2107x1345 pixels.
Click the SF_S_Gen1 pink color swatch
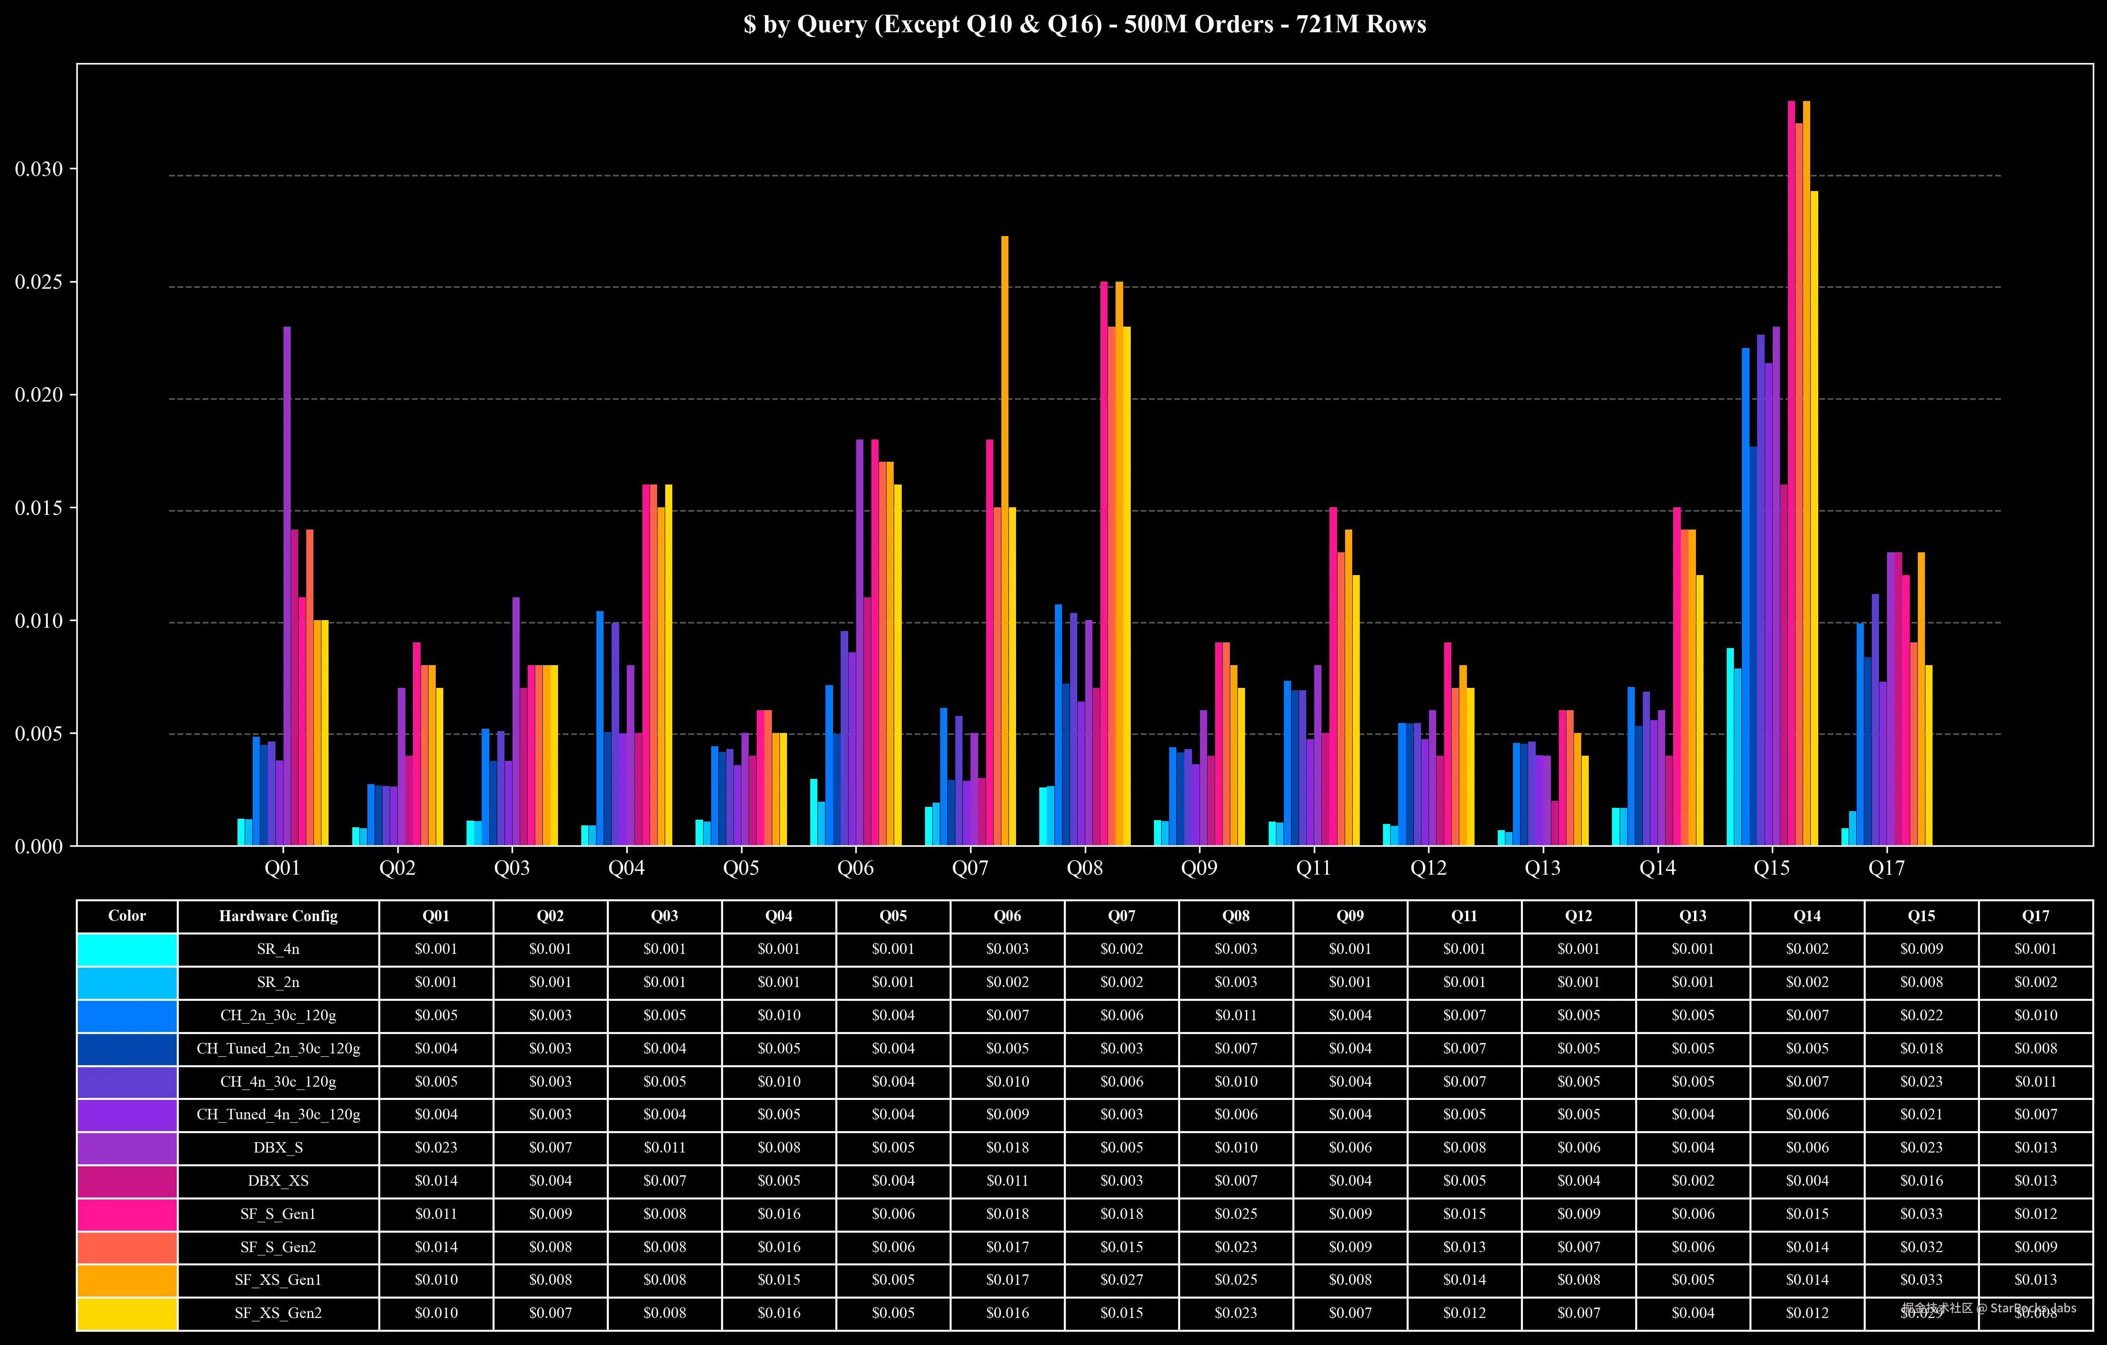tap(127, 1215)
